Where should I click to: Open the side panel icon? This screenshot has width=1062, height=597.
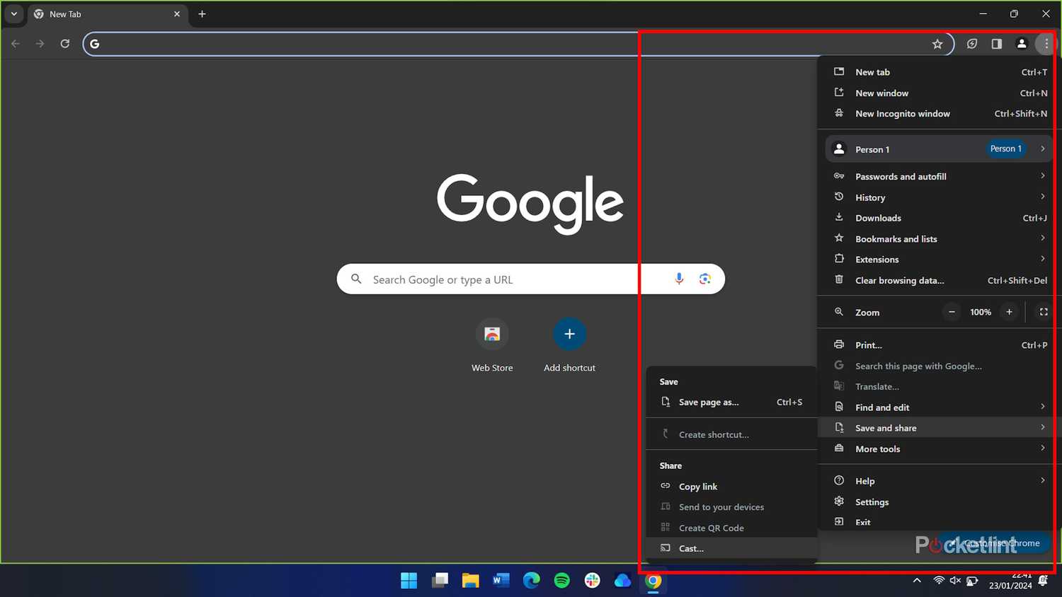[x=997, y=43]
